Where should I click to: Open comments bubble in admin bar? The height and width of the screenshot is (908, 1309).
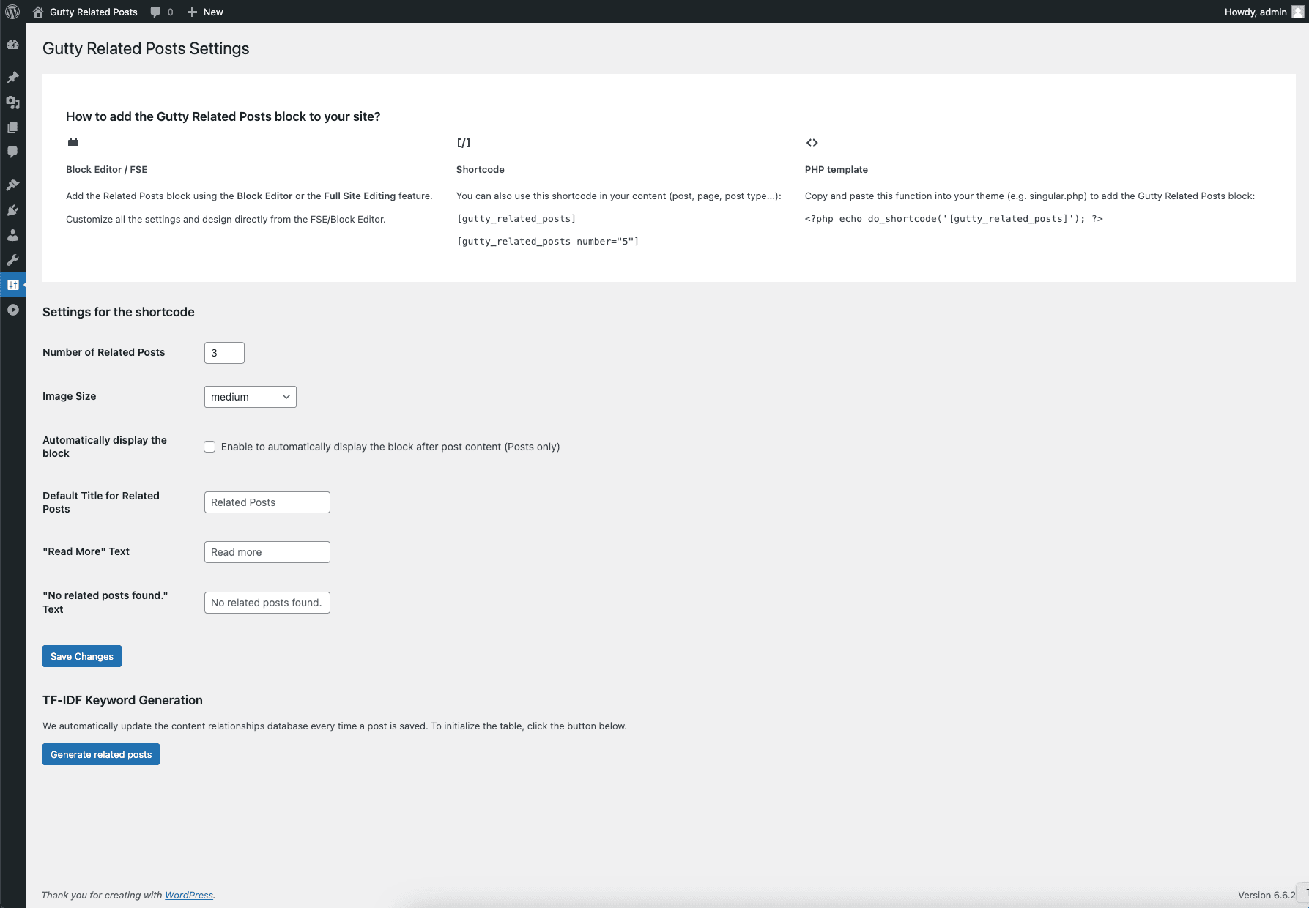[x=155, y=12]
